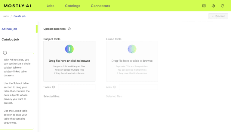Click info icon next to Linked Alias
231x132 pixels.
(114, 87)
